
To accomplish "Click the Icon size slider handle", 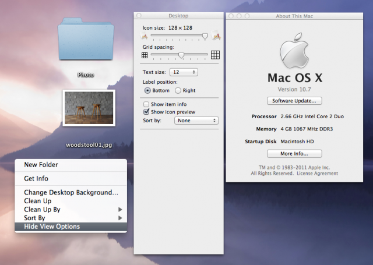I will (205, 36).
